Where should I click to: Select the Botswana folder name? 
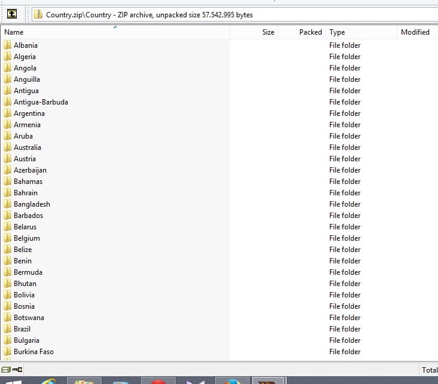click(x=29, y=318)
